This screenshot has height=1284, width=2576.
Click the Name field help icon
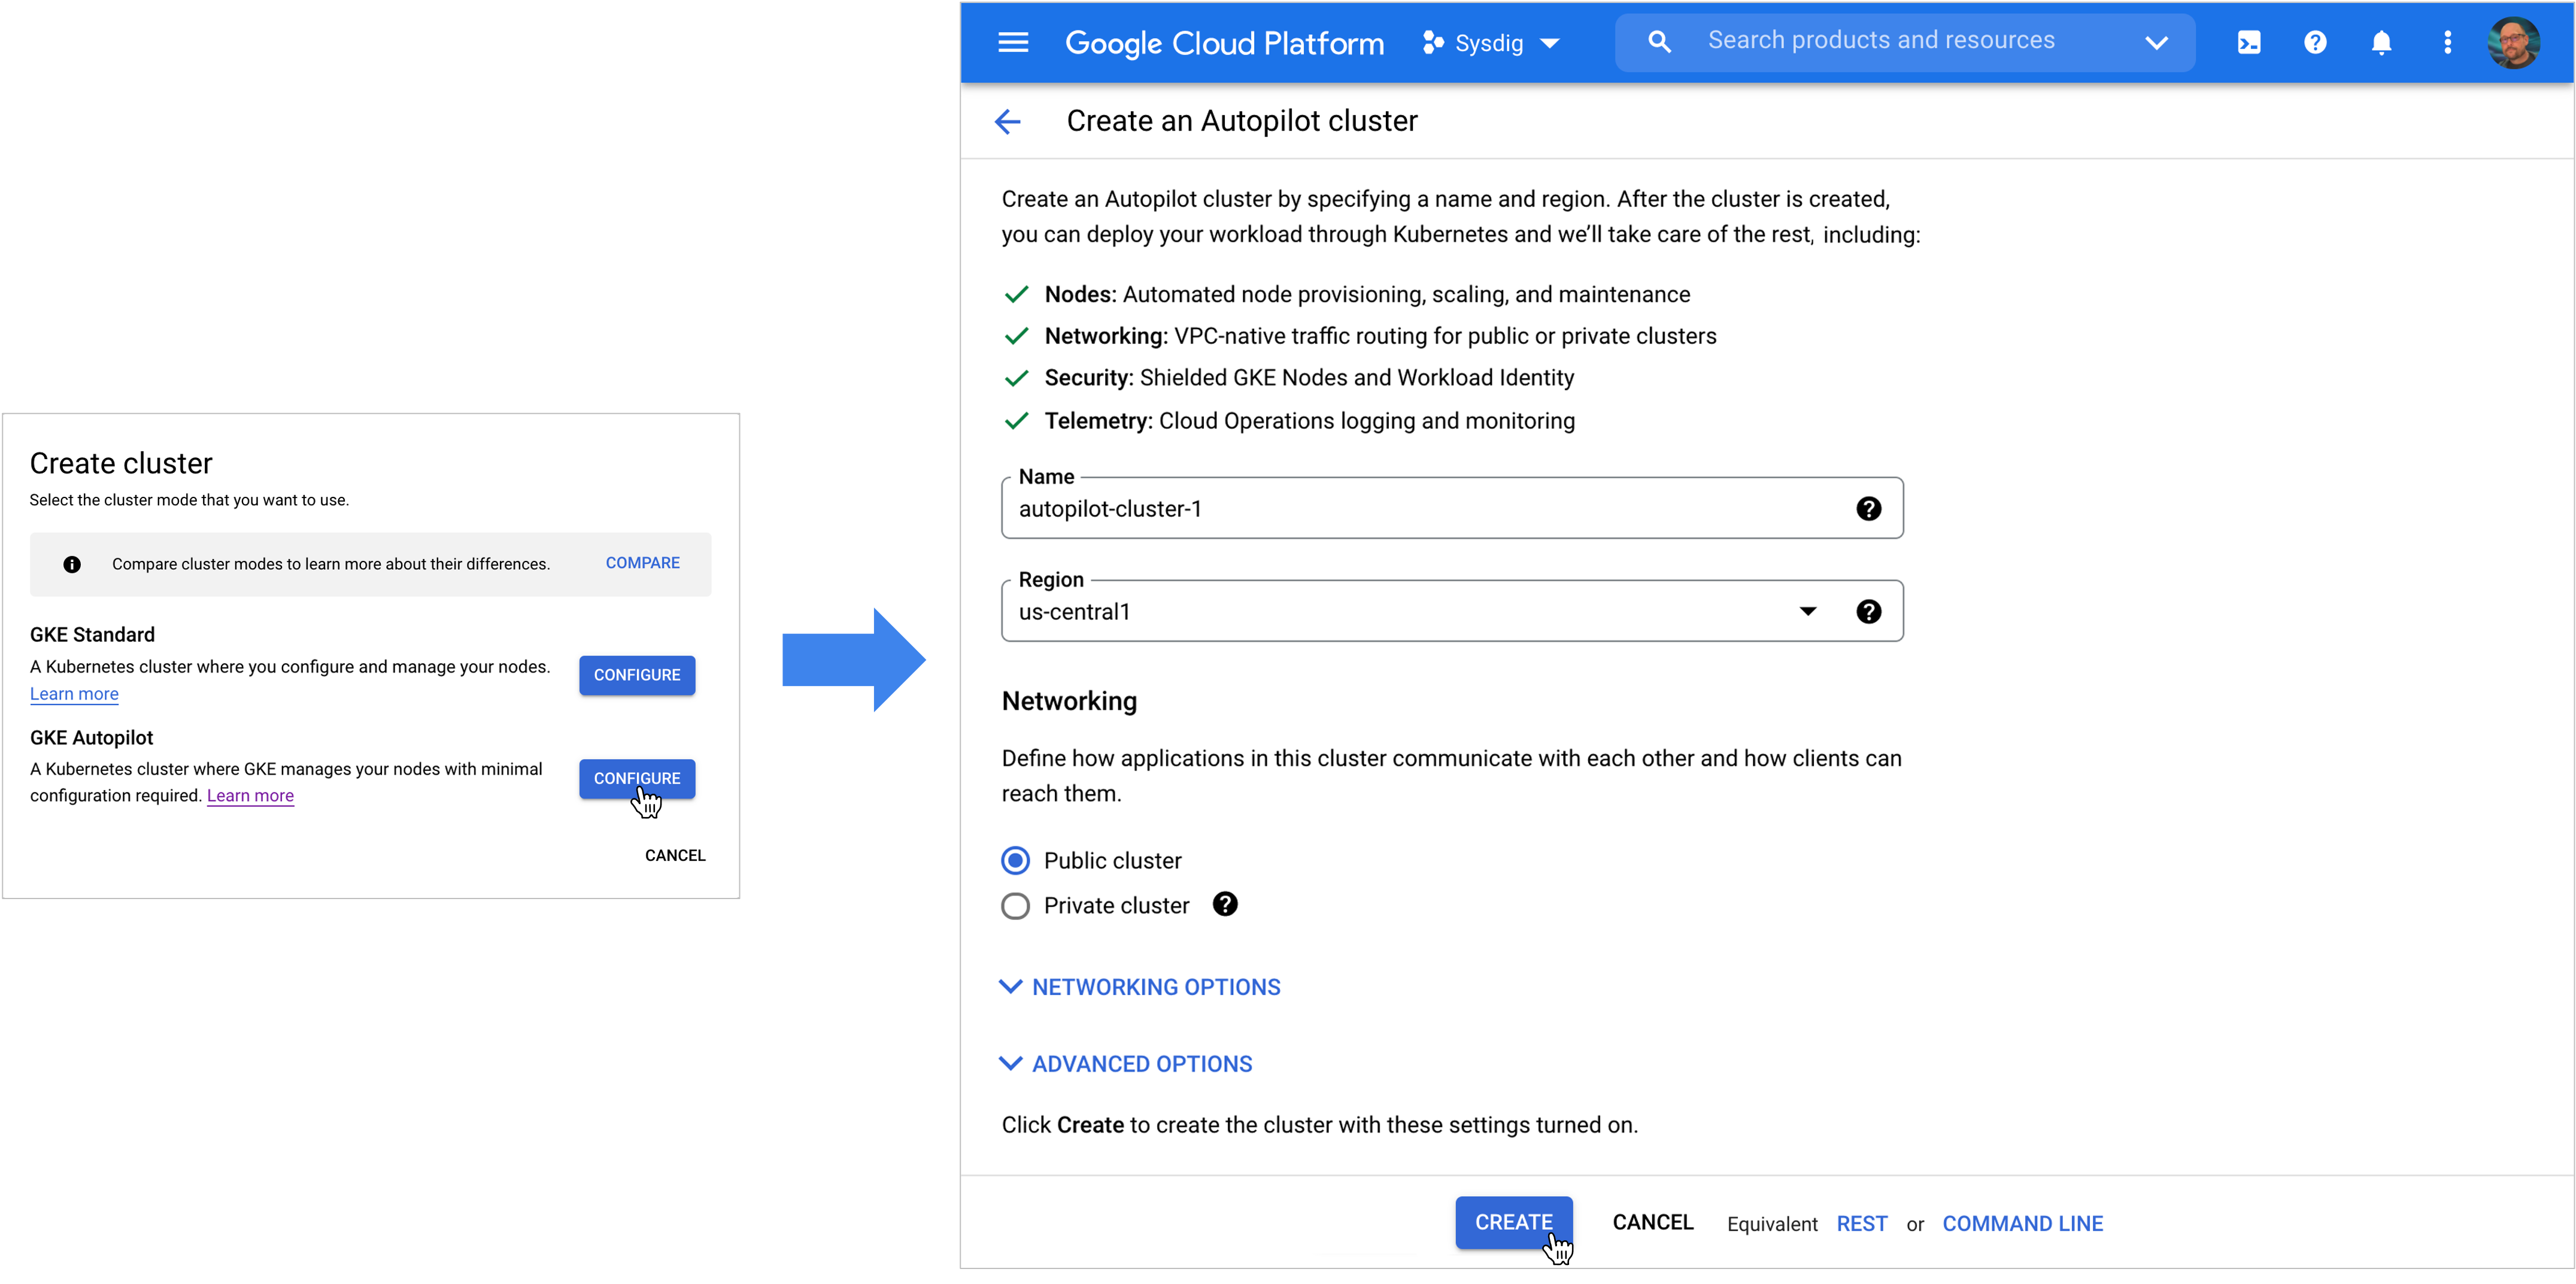pos(1868,509)
